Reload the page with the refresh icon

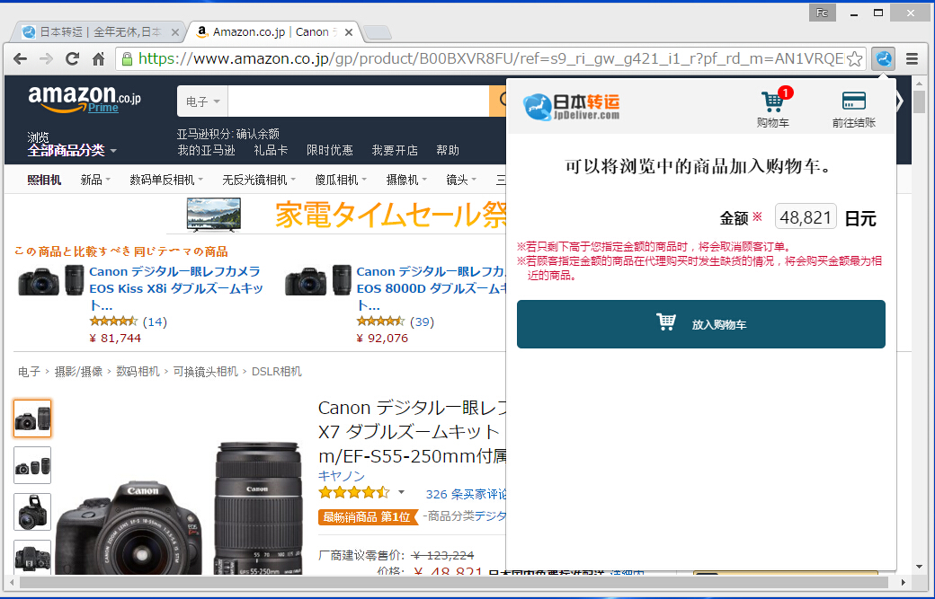click(72, 59)
